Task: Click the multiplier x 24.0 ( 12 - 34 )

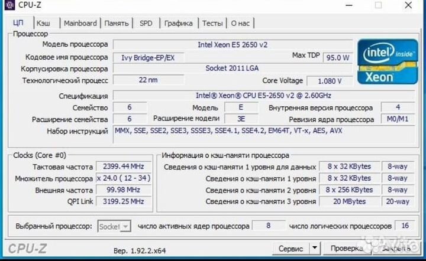Action: coord(124,178)
